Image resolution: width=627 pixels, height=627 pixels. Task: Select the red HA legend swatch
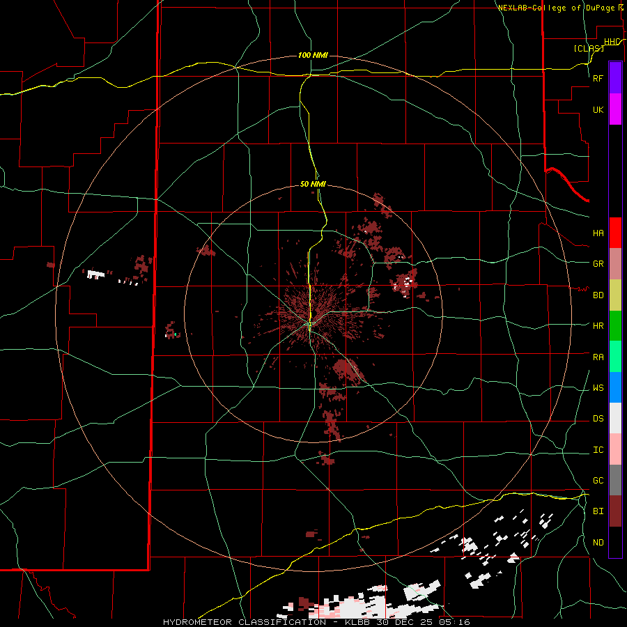click(x=615, y=233)
